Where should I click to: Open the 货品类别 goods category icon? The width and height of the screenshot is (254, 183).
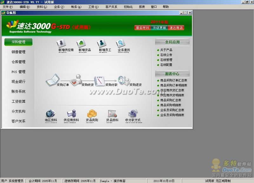92,114
